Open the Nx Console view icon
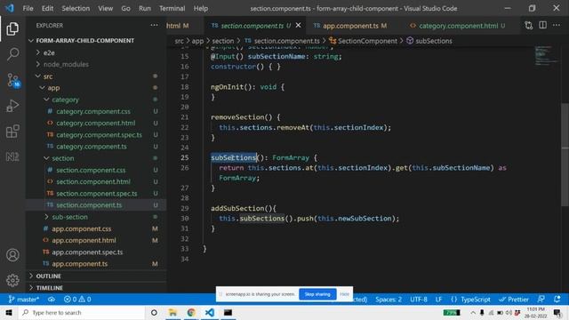Screen dimensions: 569x320 tap(12, 156)
